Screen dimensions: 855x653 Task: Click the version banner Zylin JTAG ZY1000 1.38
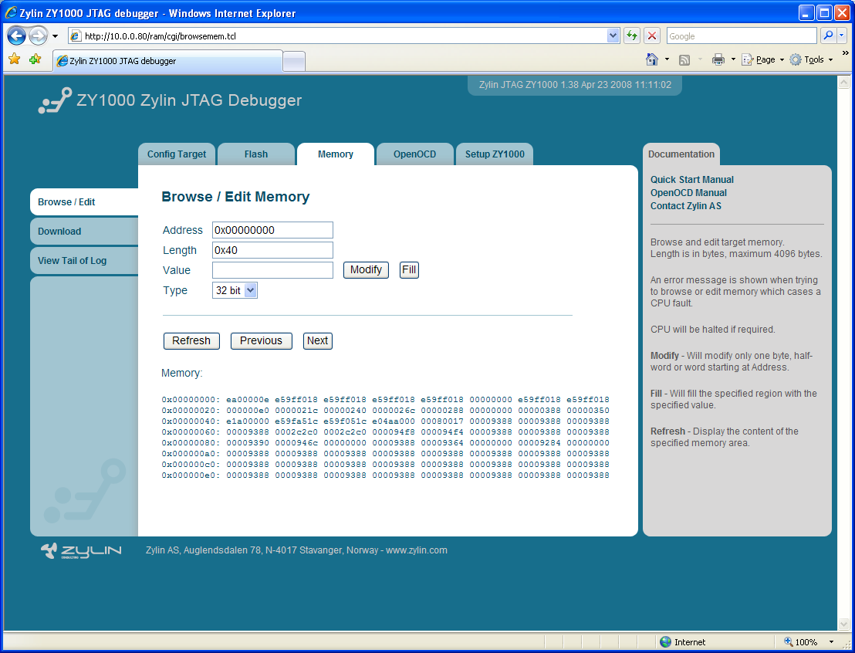[575, 85]
